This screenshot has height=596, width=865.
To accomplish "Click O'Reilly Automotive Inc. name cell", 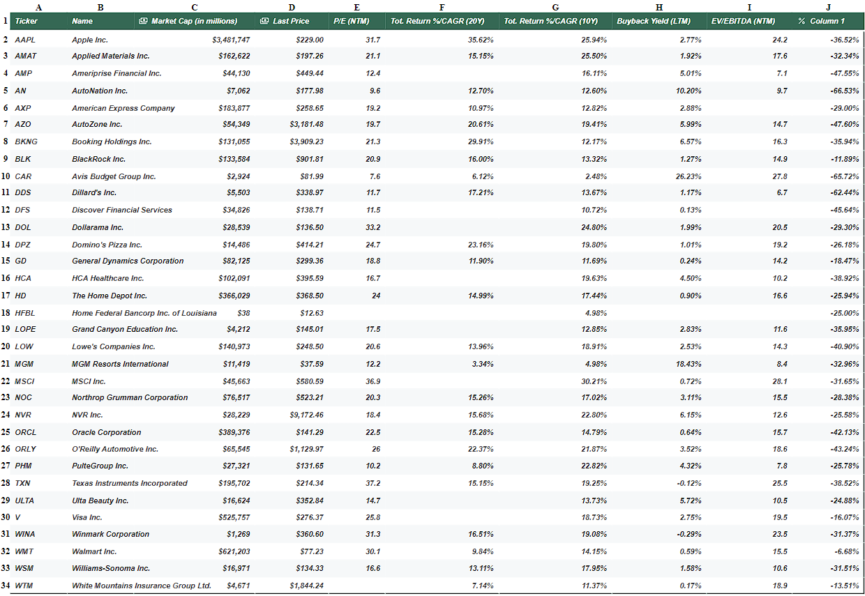I will point(115,449).
